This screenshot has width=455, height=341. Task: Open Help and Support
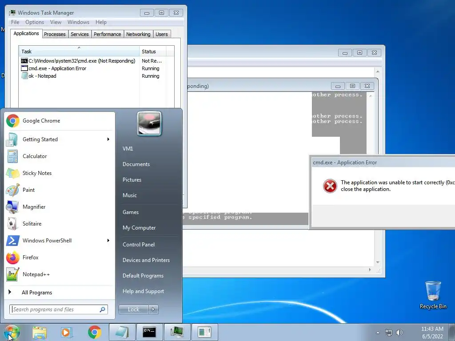[143, 291]
